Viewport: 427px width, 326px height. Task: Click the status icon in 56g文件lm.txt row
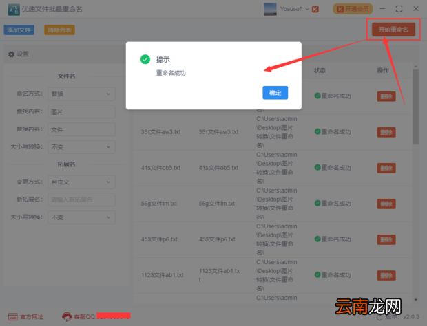click(317, 203)
